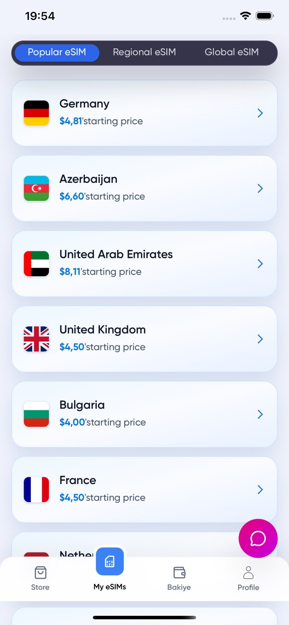Expand Germany plans with chevron arrow

pos(260,113)
